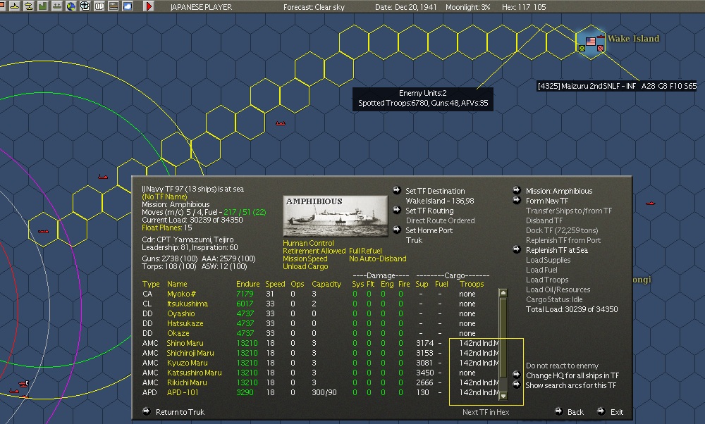Toggle Full Refuel setting

pos(365,251)
